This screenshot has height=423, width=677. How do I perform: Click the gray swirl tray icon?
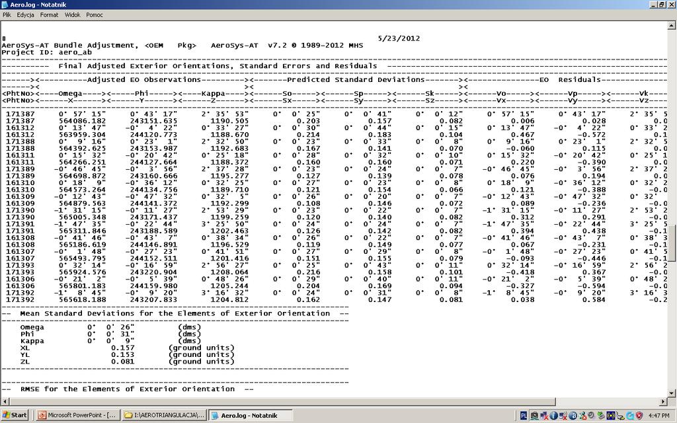click(591, 415)
